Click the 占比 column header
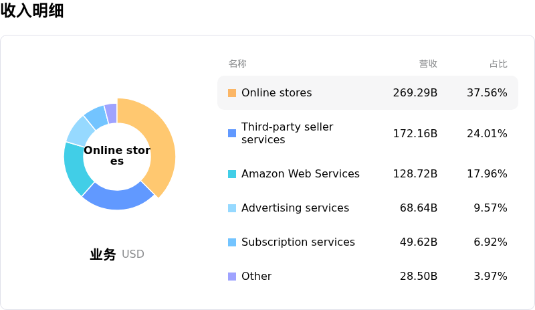This screenshot has height=310, width=535. tap(498, 64)
